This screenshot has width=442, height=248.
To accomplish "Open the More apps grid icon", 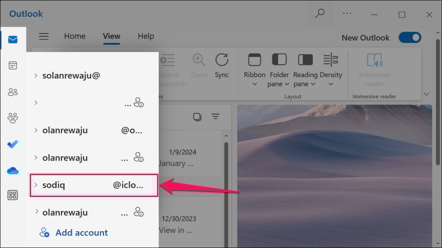I will (13, 195).
